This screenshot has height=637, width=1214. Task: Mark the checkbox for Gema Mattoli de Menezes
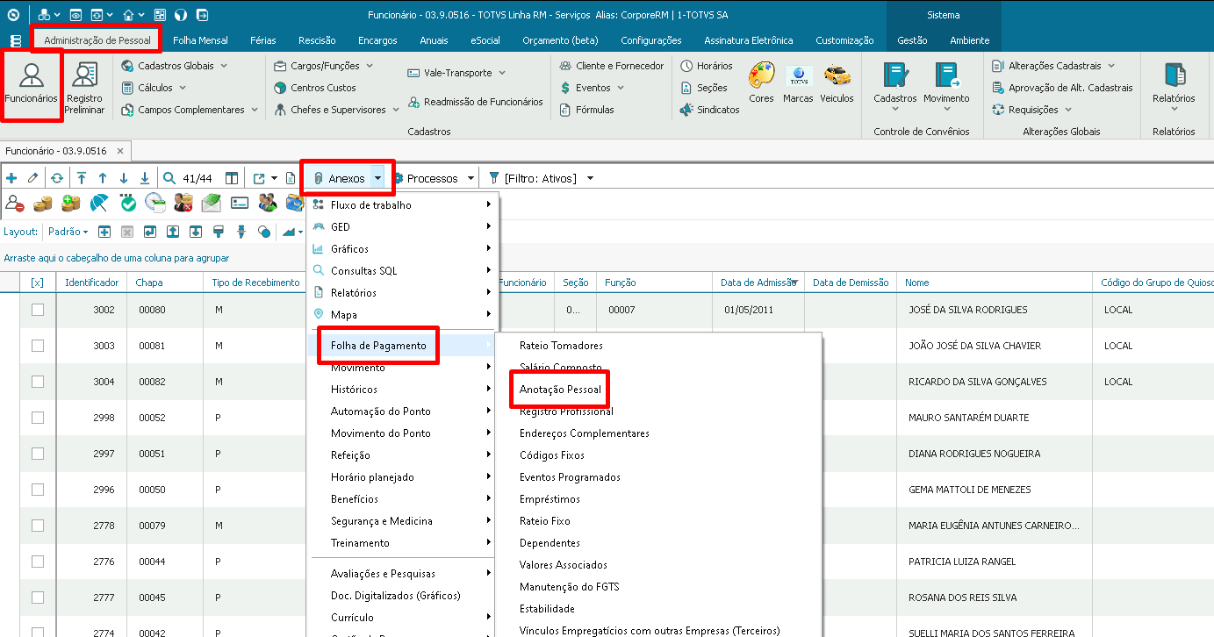(38, 490)
